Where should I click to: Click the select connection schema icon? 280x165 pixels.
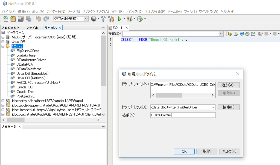242,34
